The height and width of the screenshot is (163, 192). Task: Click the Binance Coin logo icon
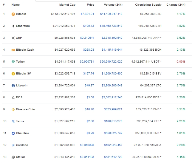13,109
